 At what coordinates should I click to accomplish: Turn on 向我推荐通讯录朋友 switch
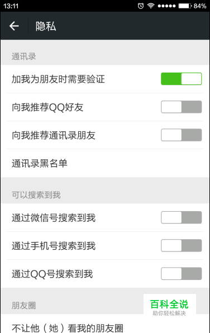tap(181, 135)
